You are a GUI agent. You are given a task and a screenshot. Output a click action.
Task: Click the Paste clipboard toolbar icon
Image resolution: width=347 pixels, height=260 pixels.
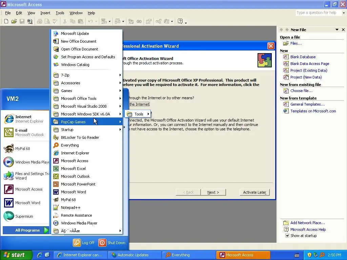[x=81, y=21]
